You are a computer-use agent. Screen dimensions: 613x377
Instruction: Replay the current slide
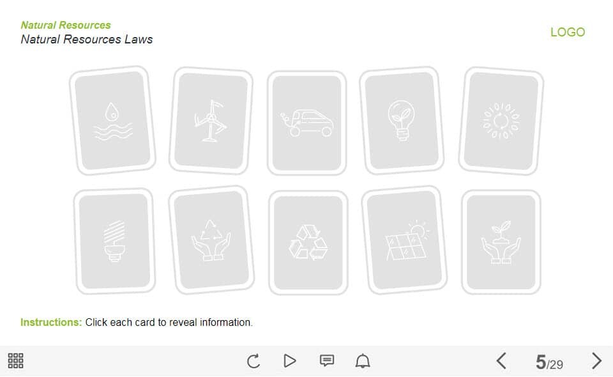254,361
